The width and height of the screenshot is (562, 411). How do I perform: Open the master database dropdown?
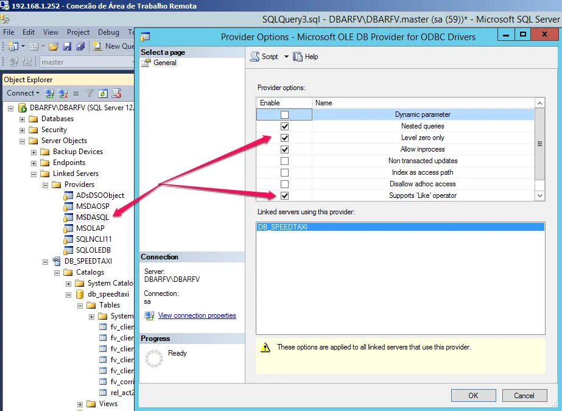point(86,62)
